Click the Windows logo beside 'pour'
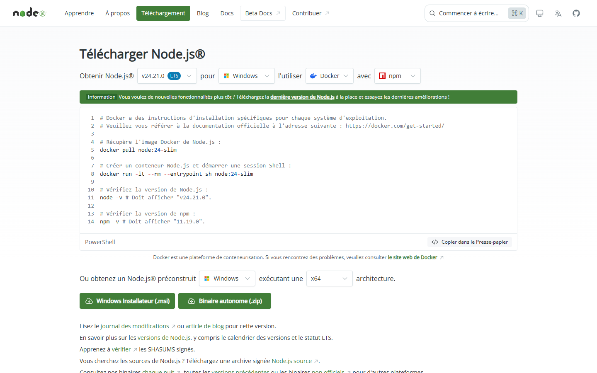The height and width of the screenshot is (373, 597). coord(226,76)
